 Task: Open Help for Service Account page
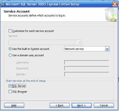point(14,105)
